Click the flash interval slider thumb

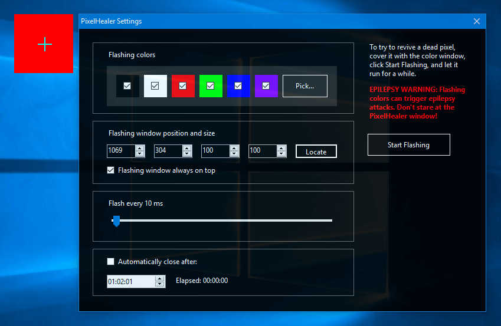tap(117, 221)
